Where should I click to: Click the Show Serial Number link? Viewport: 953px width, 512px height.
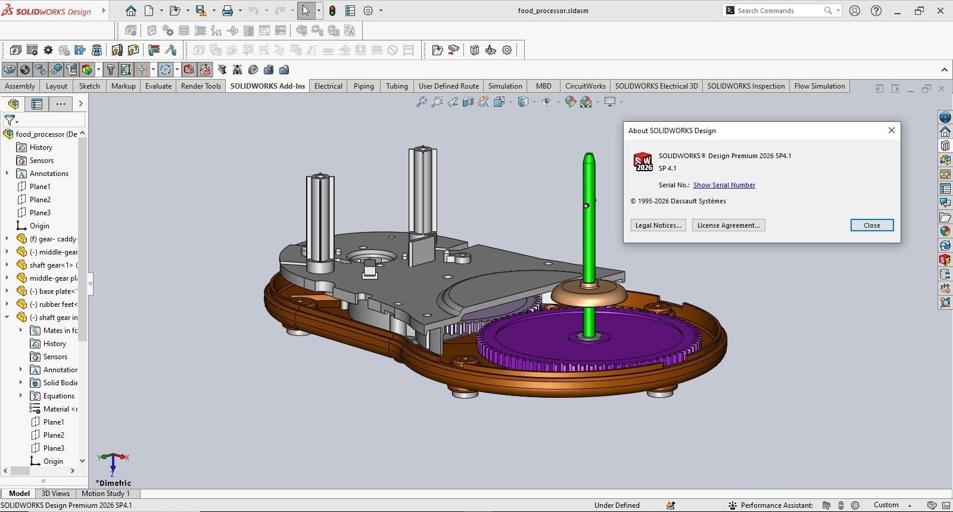(724, 185)
